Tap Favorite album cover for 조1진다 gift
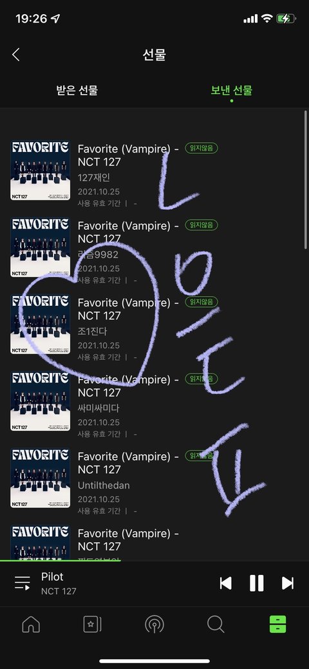Screen dimensions: 309x669 40,325
